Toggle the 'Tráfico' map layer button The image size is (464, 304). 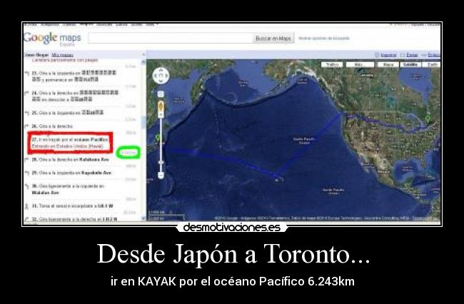pos(332,64)
